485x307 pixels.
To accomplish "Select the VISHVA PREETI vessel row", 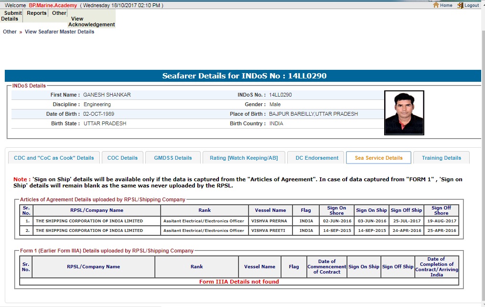I will (x=268, y=230).
